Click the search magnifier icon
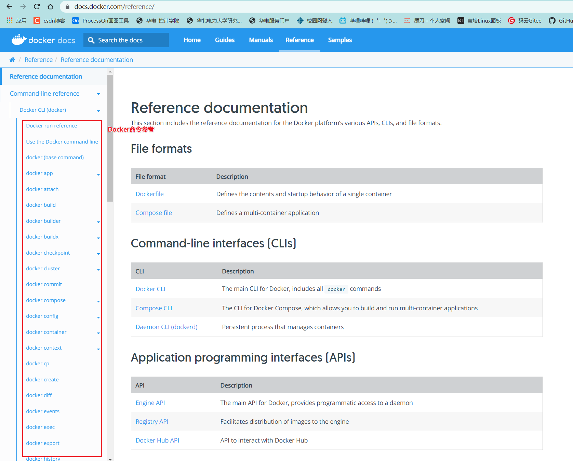The width and height of the screenshot is (573, 461). click(91, 40)
